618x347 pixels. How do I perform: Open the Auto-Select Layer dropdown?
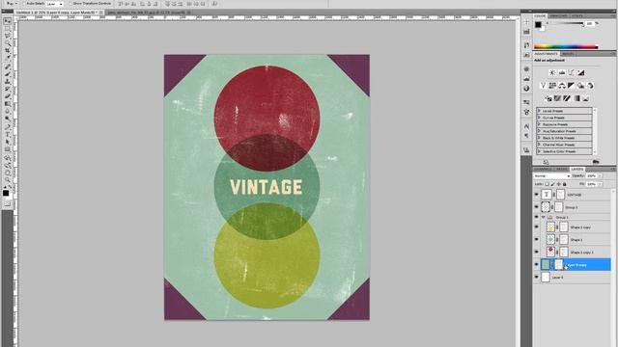click(x=55, y=4)
